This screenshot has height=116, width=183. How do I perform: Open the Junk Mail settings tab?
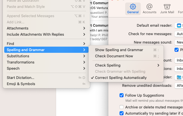pyautogui.click(x=167, y=8)
